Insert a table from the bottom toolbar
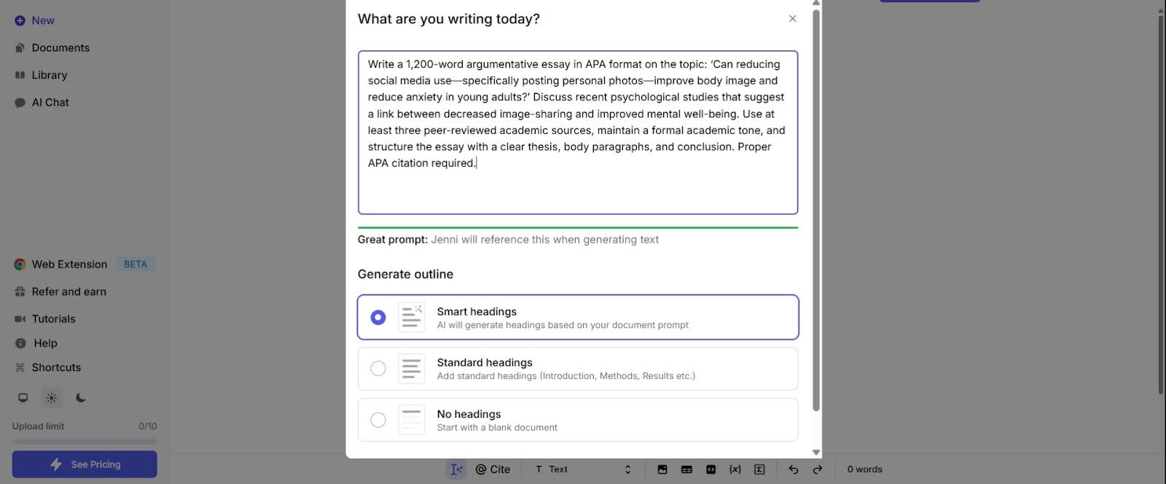Image resolution: width=1166 pixels, height=484 pixels. pos(686,469)
